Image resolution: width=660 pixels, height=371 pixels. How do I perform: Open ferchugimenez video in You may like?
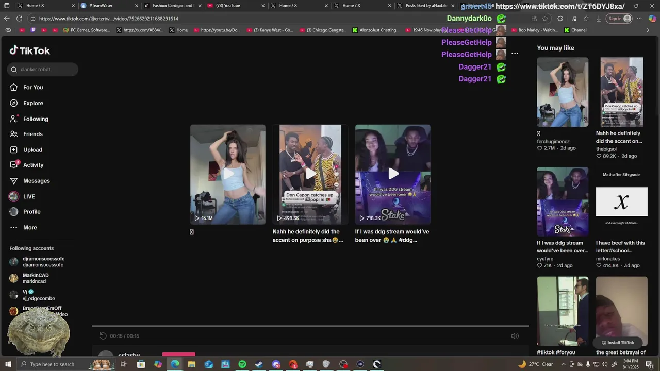563,92
